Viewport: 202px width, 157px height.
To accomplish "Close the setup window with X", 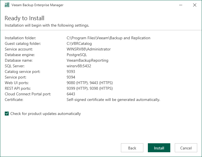I will [x=194, y=5].
